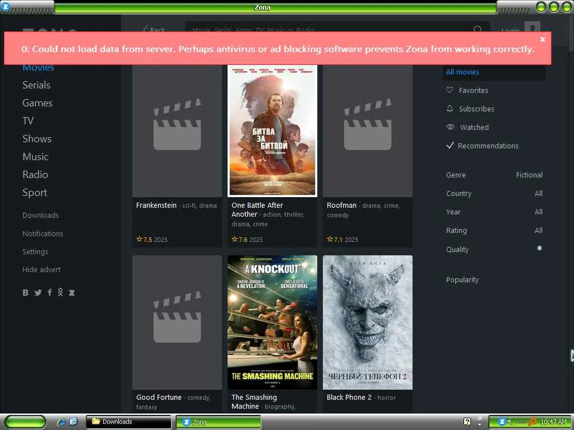The height and width of the screenshot is (430, 574).
Task: Switch to the TV section
Action: (x=28, y=121)
